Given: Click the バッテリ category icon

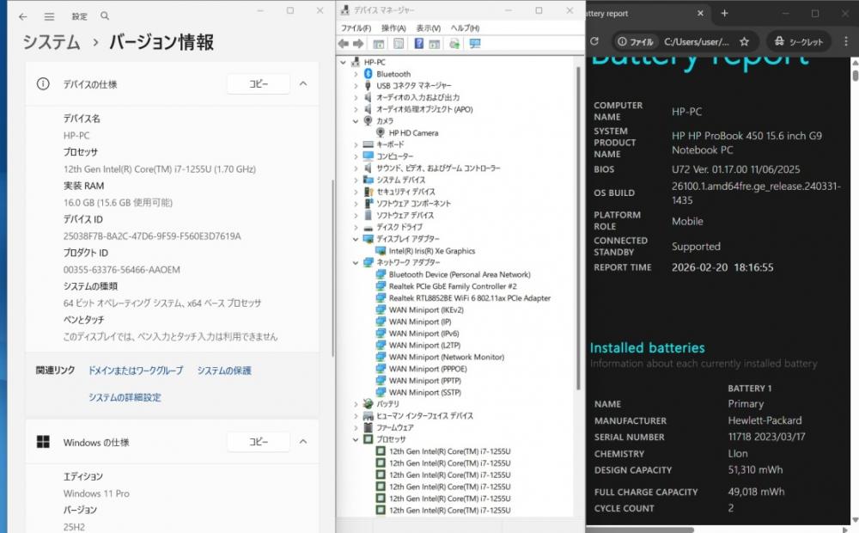Looking at the screenshot, I should click(x=369, y=403).
